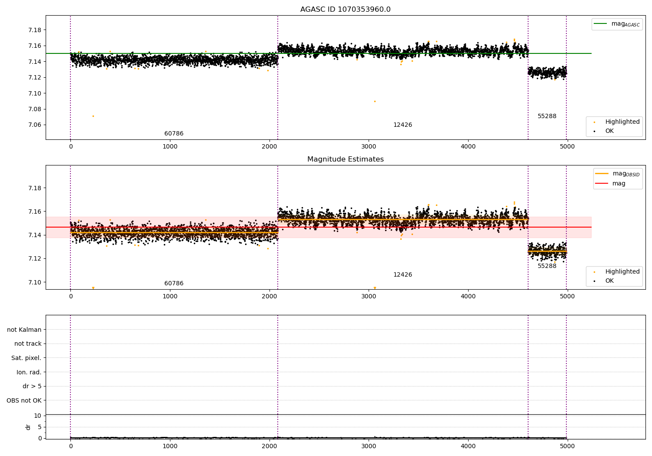Click the orange triangle marker below obsid 12426 data
The height and width of the screenshot is (456, 652).
click(x=375, y=288)
